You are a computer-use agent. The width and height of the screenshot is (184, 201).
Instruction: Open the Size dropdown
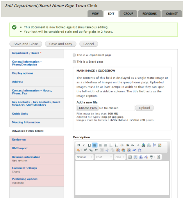120,157
